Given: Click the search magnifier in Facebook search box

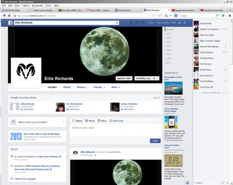Looking at the screenshot, I should click(117, 23).
